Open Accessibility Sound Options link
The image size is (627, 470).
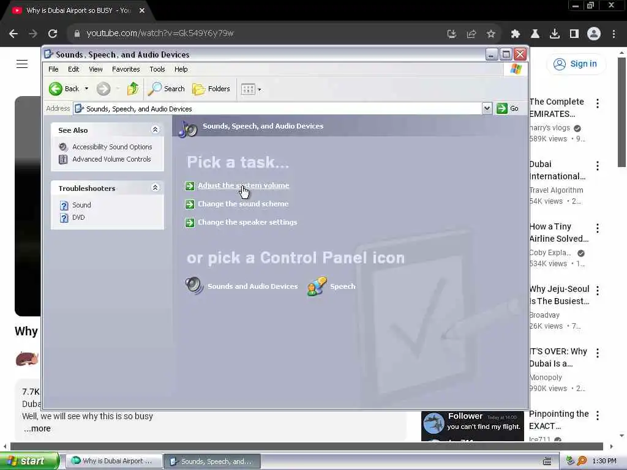click(112, 147)
